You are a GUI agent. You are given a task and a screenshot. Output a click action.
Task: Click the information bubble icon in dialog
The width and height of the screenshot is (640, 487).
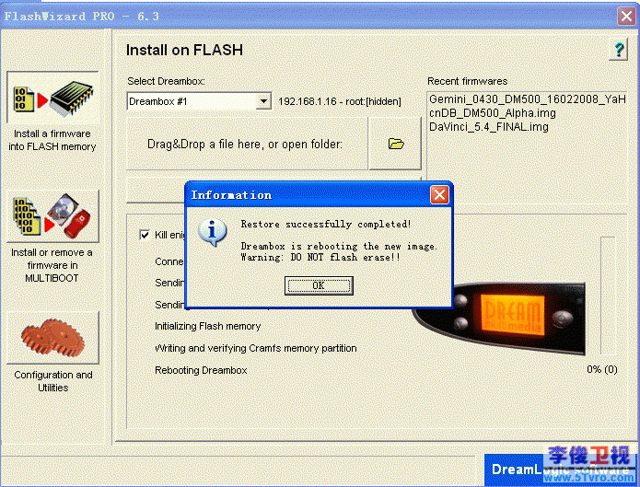[212, 232]
